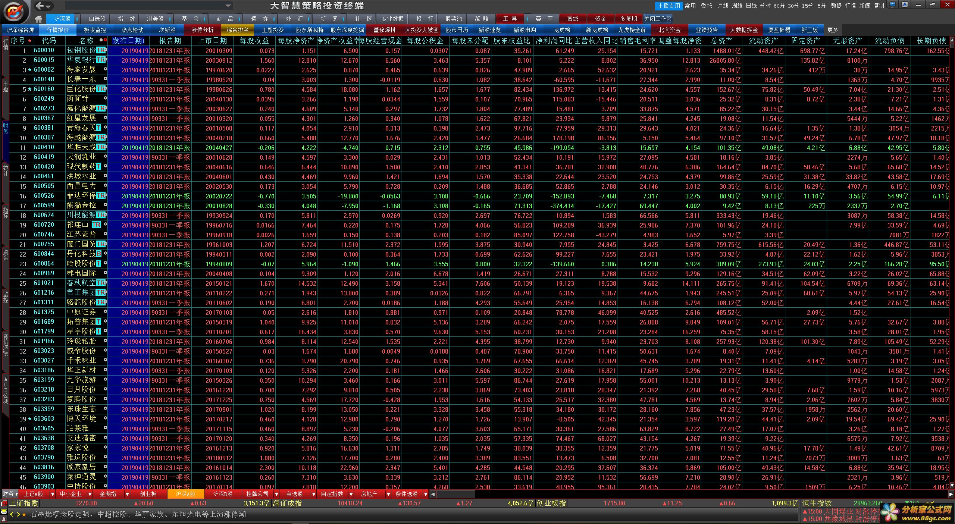Switch to 60分 period view

point(779,6)
